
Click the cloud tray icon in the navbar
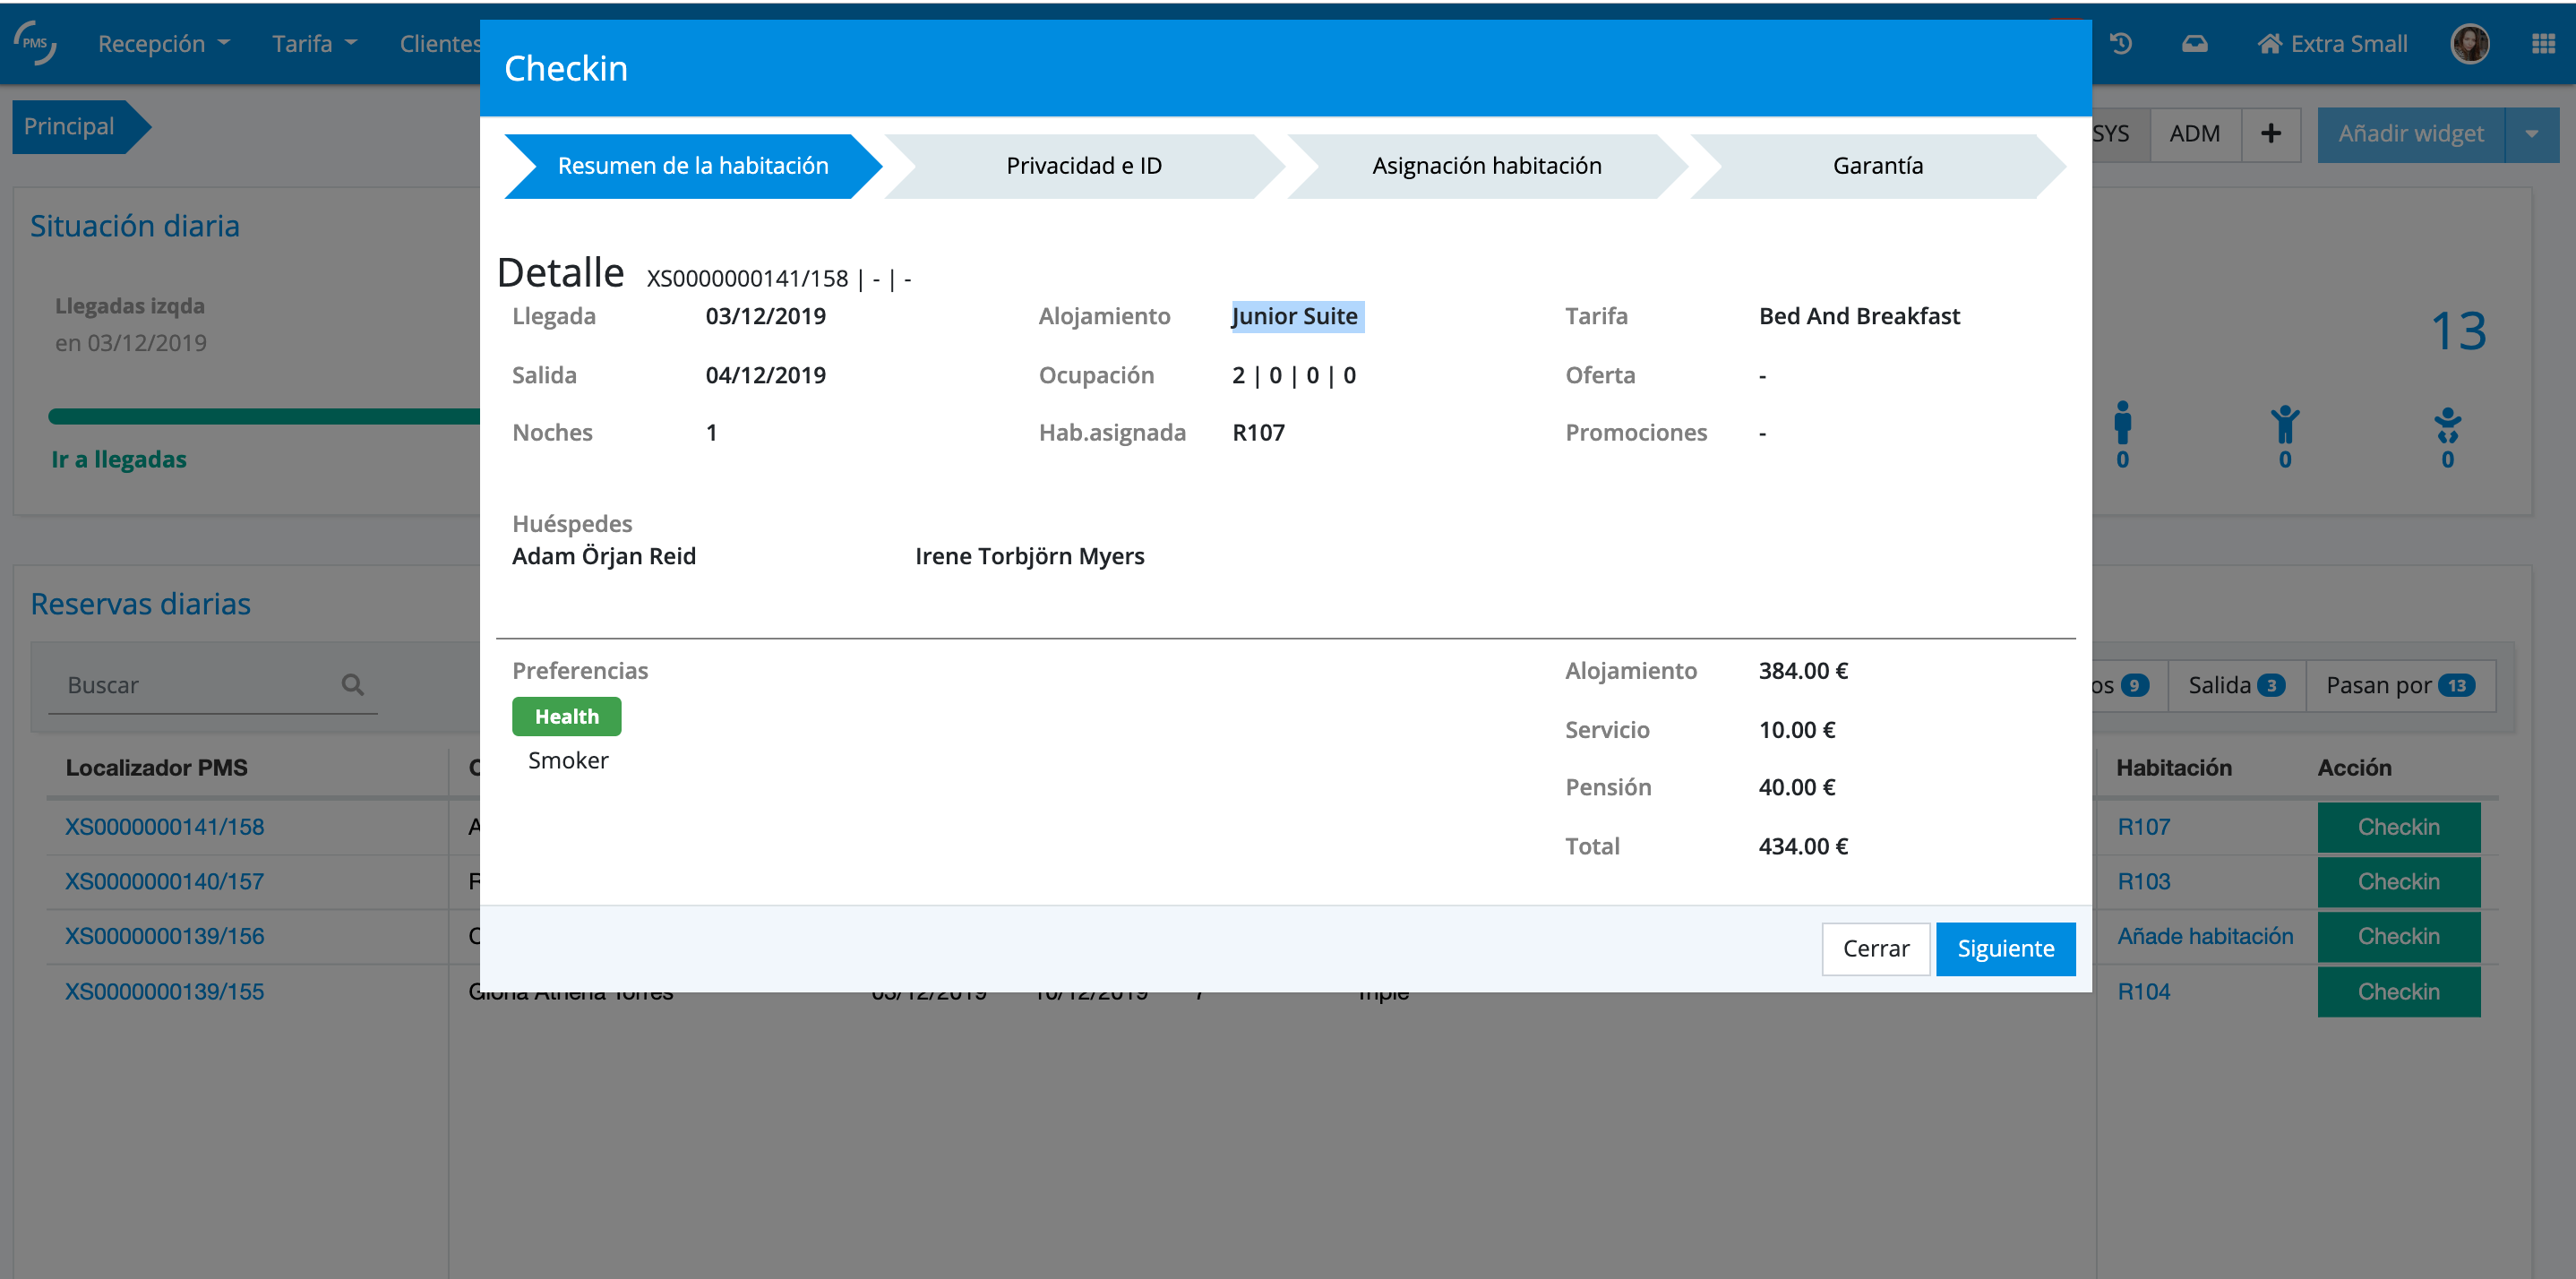tap(2194, 44)
